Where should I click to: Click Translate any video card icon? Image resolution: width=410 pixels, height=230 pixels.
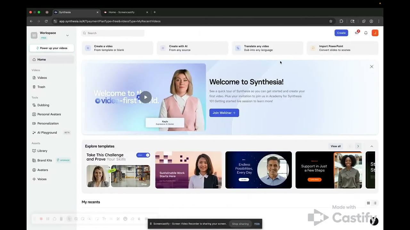pos(238,48)
